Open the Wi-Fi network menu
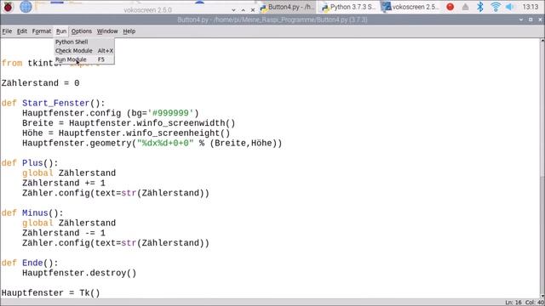This screenshot has height=306, width=545. (496, 7)
